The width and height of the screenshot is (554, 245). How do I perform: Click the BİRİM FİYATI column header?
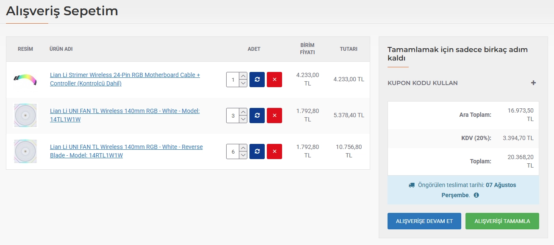point(307,49)
